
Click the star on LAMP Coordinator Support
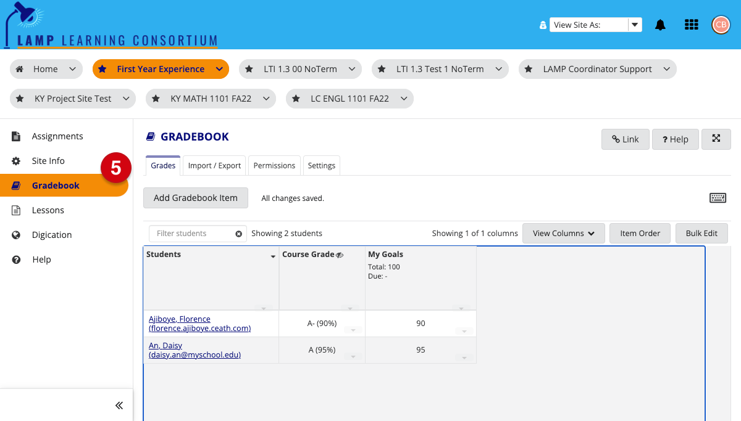point(529,69)
